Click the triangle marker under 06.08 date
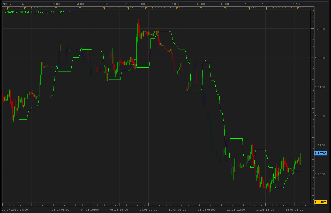331x213 pixels. 128,8
